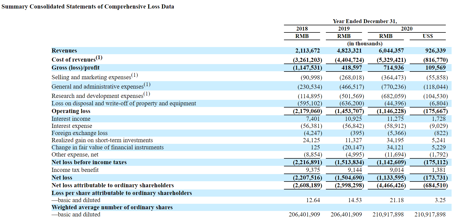
Task: Select the "Operating loss" row label
Action: (71, 111)
